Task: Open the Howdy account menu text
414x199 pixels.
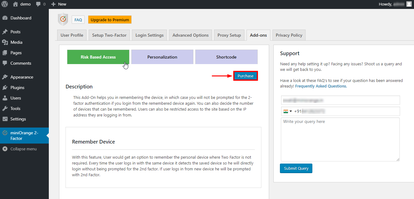Action: (x=391, y=4)
